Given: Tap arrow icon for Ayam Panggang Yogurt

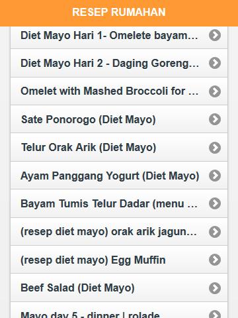Looking at the screenshot, I should [215, 176].
